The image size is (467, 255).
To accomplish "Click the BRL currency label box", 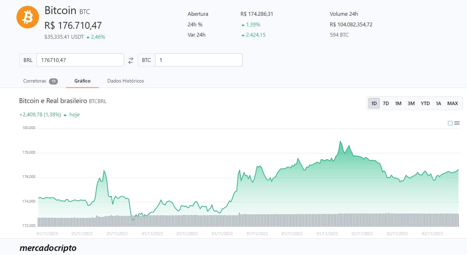I will 28,60.
